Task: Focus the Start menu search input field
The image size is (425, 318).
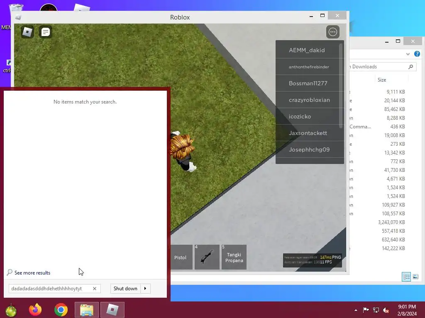Action: pos(54,289)
